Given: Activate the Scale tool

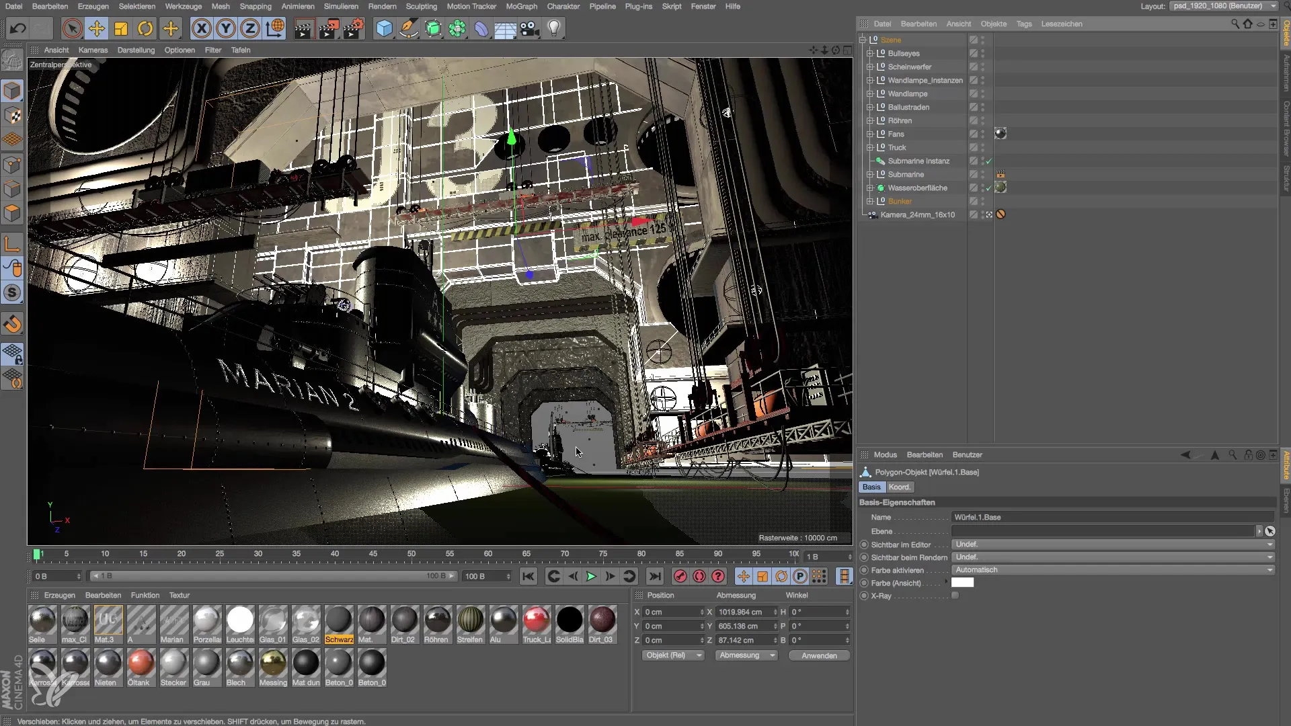Looking at the screenshot, I should coord(121,28).
